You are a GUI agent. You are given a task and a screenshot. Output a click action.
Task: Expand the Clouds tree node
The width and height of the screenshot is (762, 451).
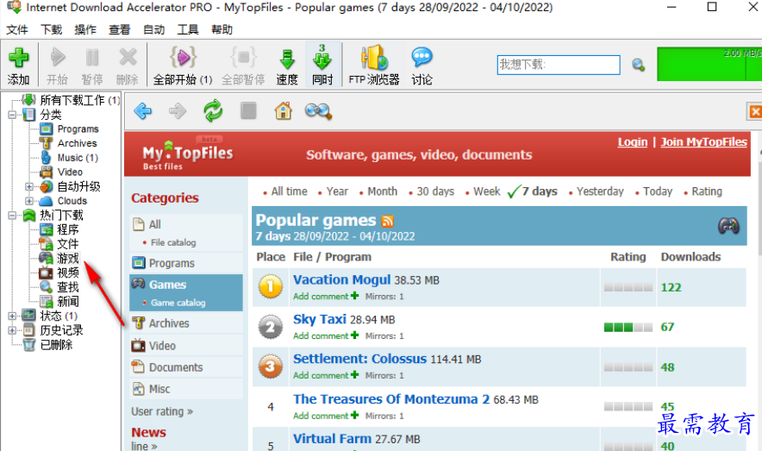(29, 201)
